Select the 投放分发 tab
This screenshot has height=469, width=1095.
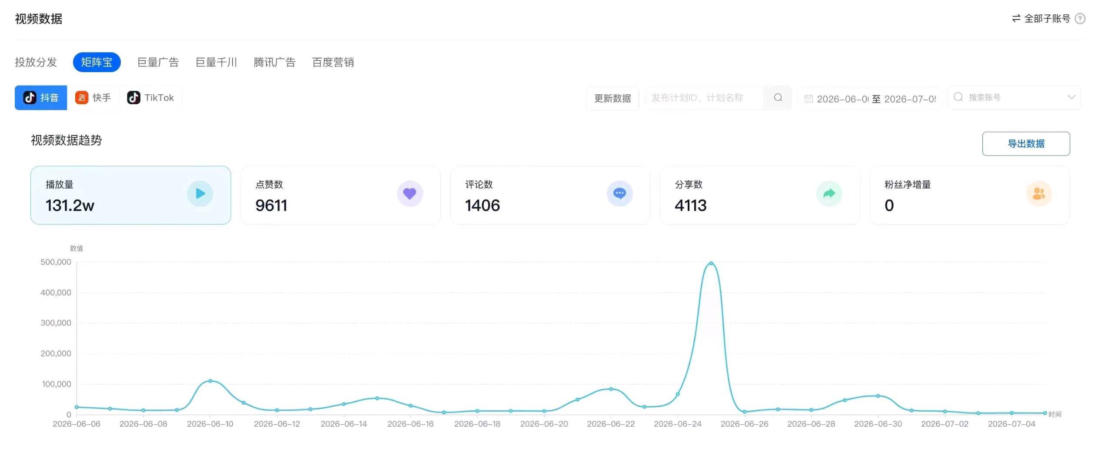(36, 62)
